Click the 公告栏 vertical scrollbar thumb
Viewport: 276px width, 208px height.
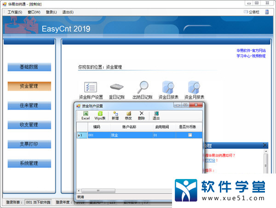pos(266,165)
